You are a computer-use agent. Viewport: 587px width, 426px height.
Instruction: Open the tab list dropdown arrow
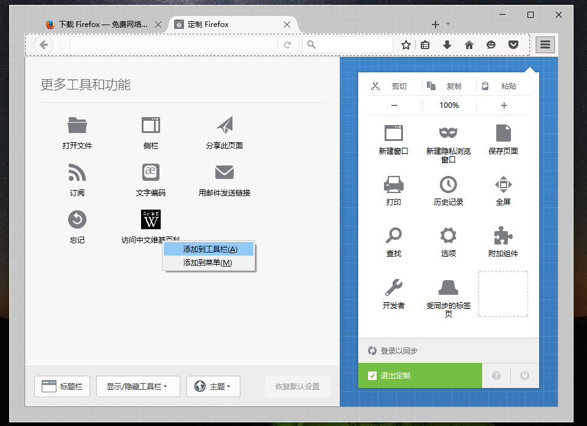(448, 24)
